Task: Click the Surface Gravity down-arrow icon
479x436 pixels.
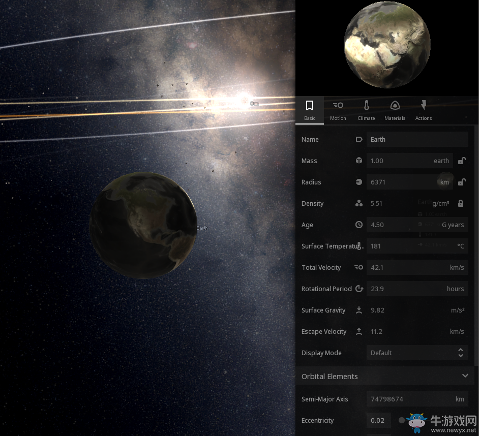Action: (359, 310)
